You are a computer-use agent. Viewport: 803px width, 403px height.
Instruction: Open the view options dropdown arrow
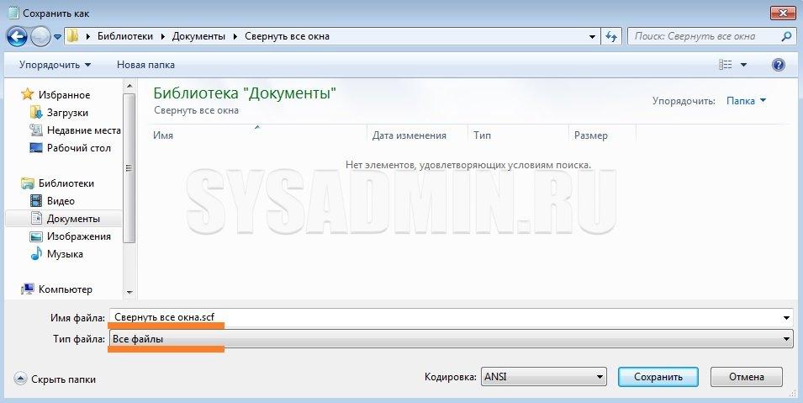point(743,65)
